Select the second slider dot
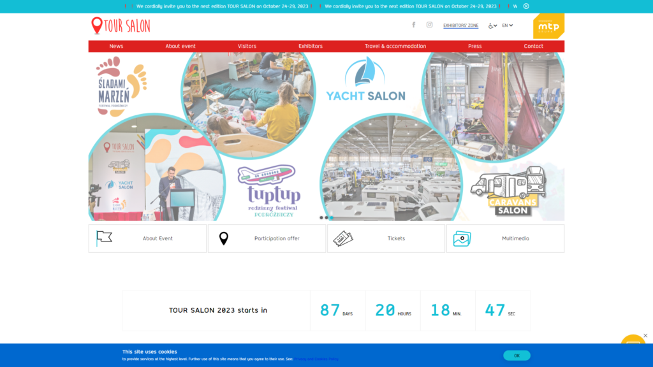The image size is (653, 367). [326, 218]
